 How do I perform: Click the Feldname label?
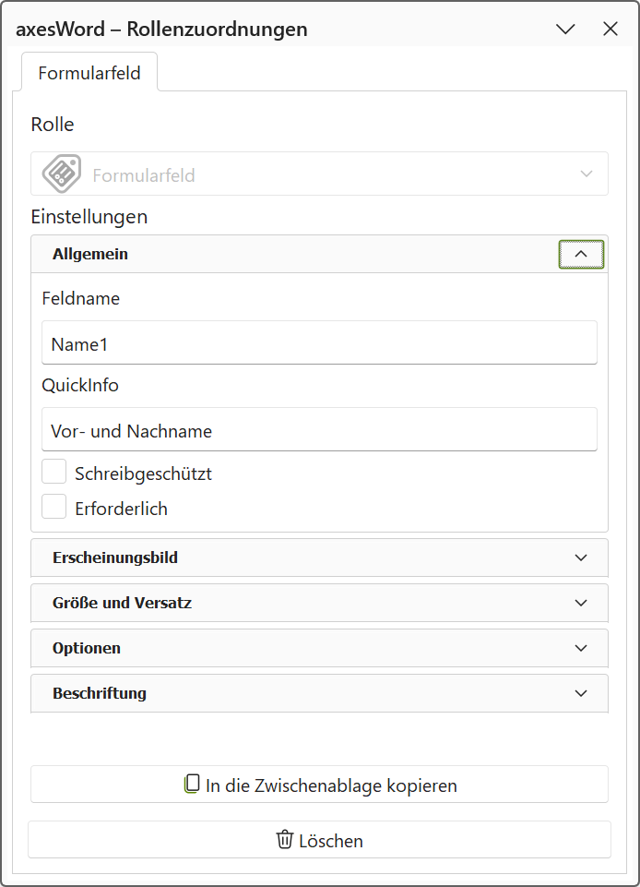point(81,298)
